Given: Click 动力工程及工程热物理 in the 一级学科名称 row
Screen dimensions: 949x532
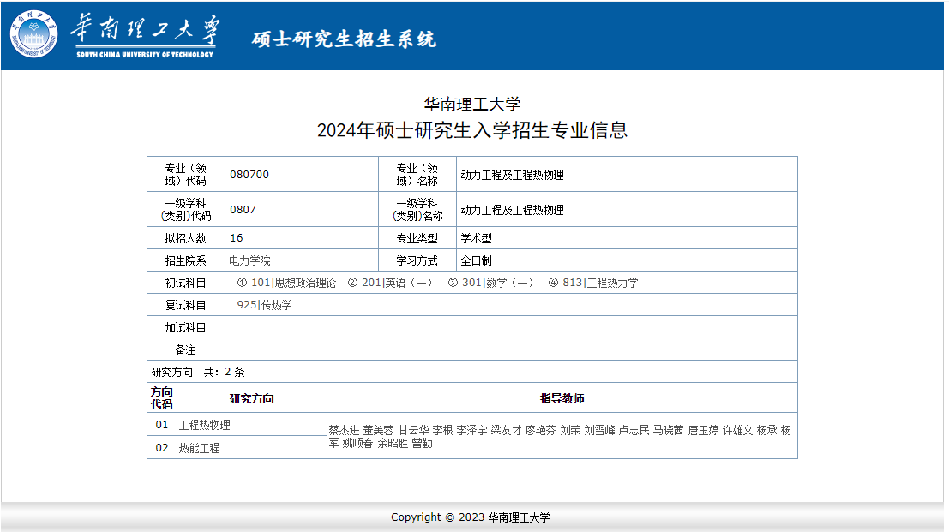Looking at the screenshot, I should tap(512, 210).
